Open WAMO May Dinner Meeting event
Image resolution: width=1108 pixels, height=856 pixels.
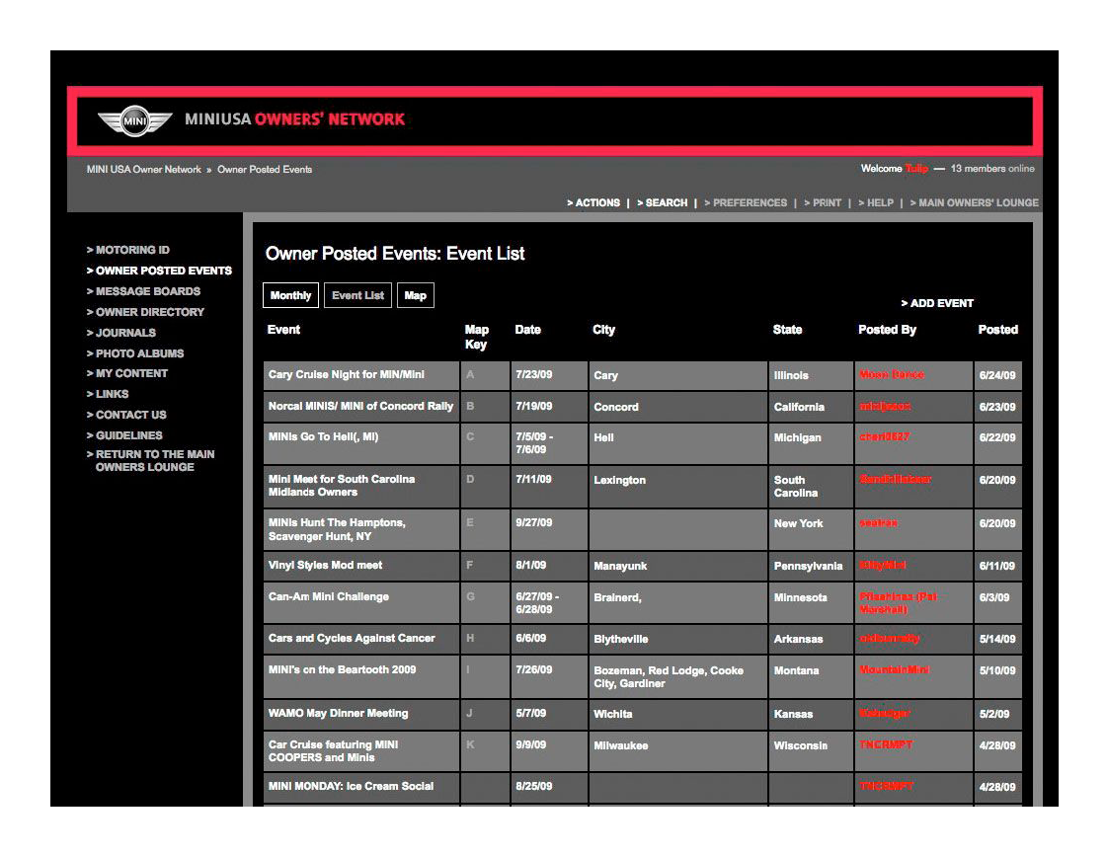coord(338,713)
